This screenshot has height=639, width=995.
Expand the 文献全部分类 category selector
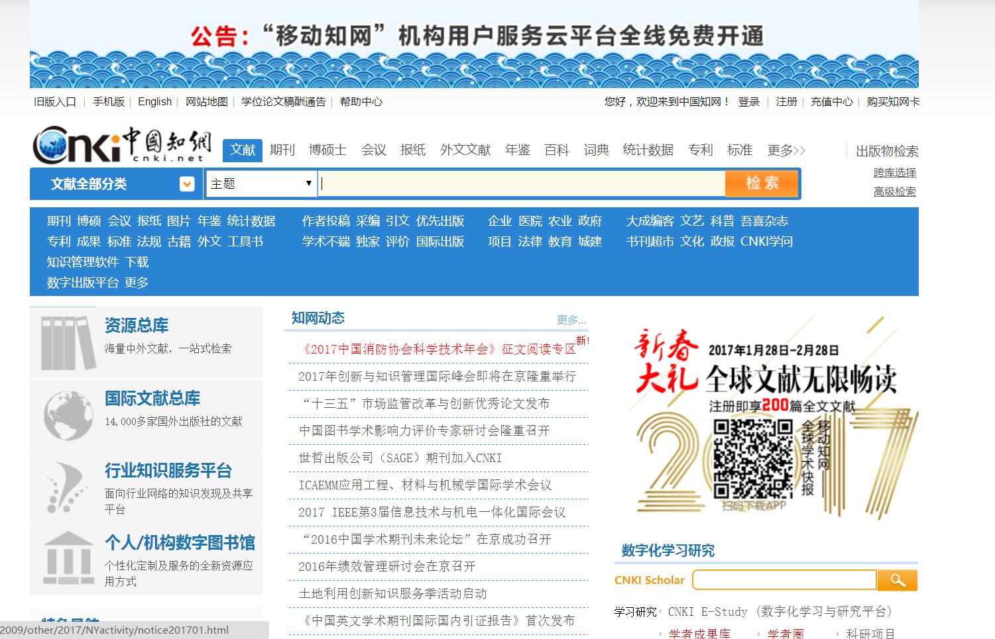pyautogui.click(x=187, y=183)
